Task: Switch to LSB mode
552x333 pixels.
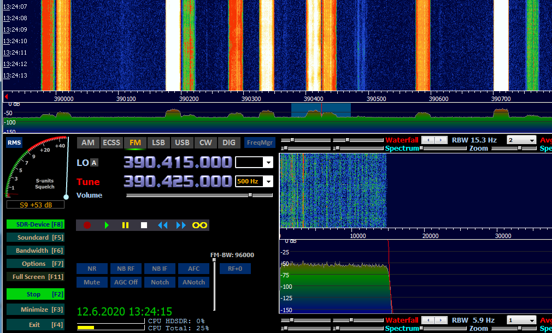Action: tap(158, 142)
